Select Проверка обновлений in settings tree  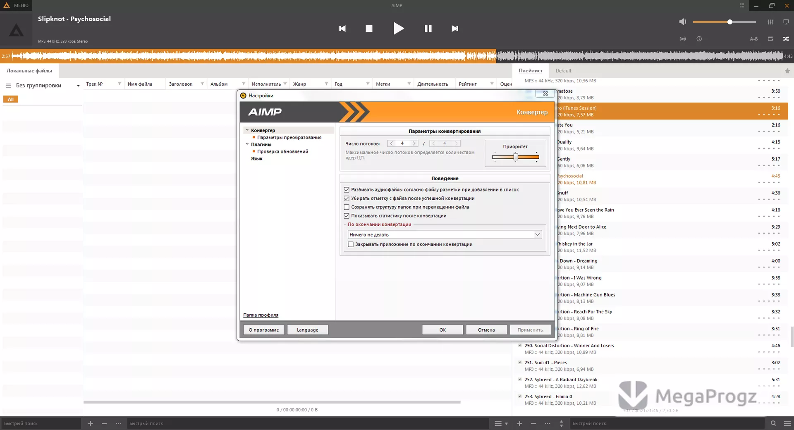(282, 152)
